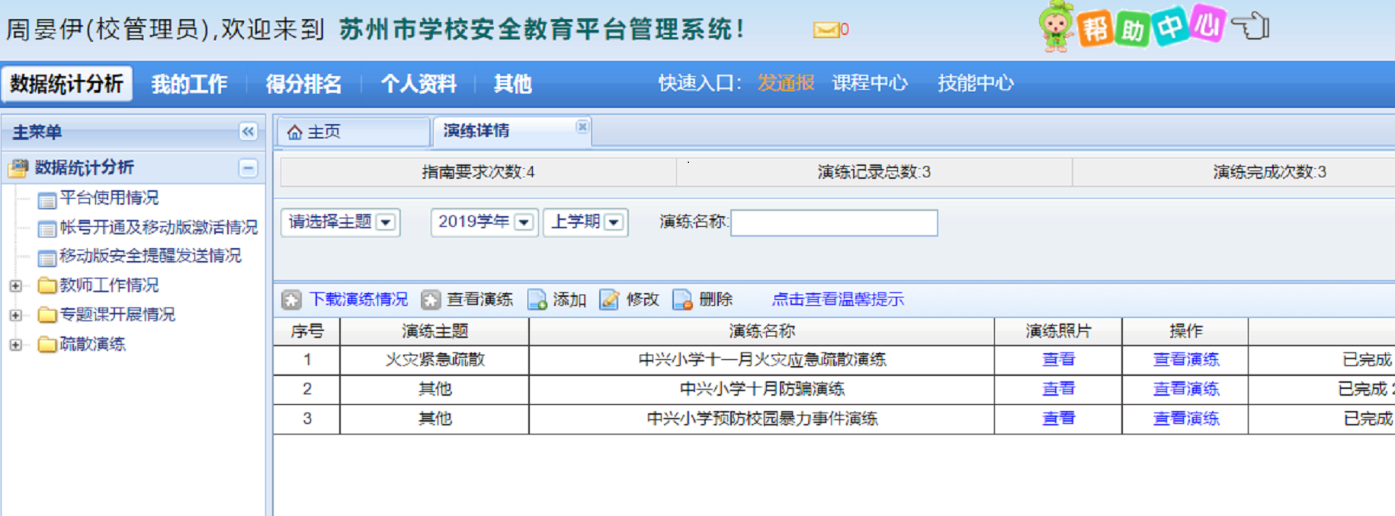The width and height of the screenshot is (1395, 516).
Task: Collapse the 主菜单 sidebar panel
Action: coord(248,132)
